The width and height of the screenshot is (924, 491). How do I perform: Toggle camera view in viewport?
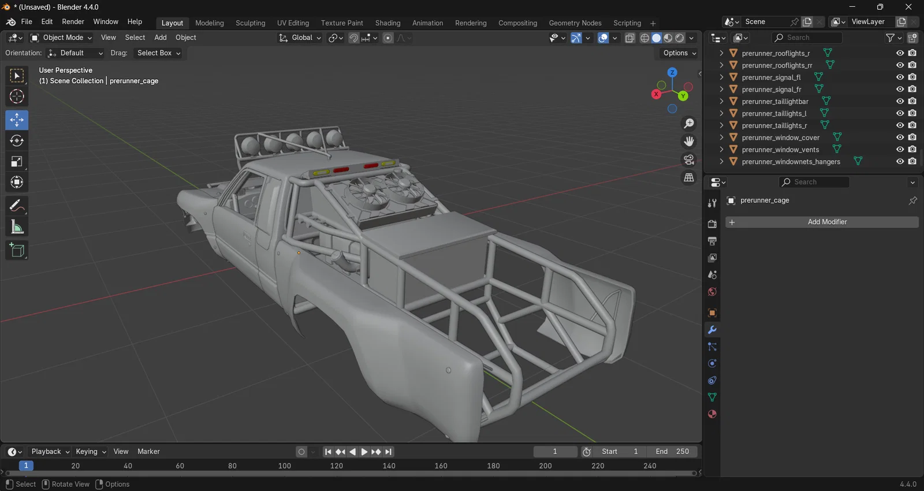click(x=689, y=160)
